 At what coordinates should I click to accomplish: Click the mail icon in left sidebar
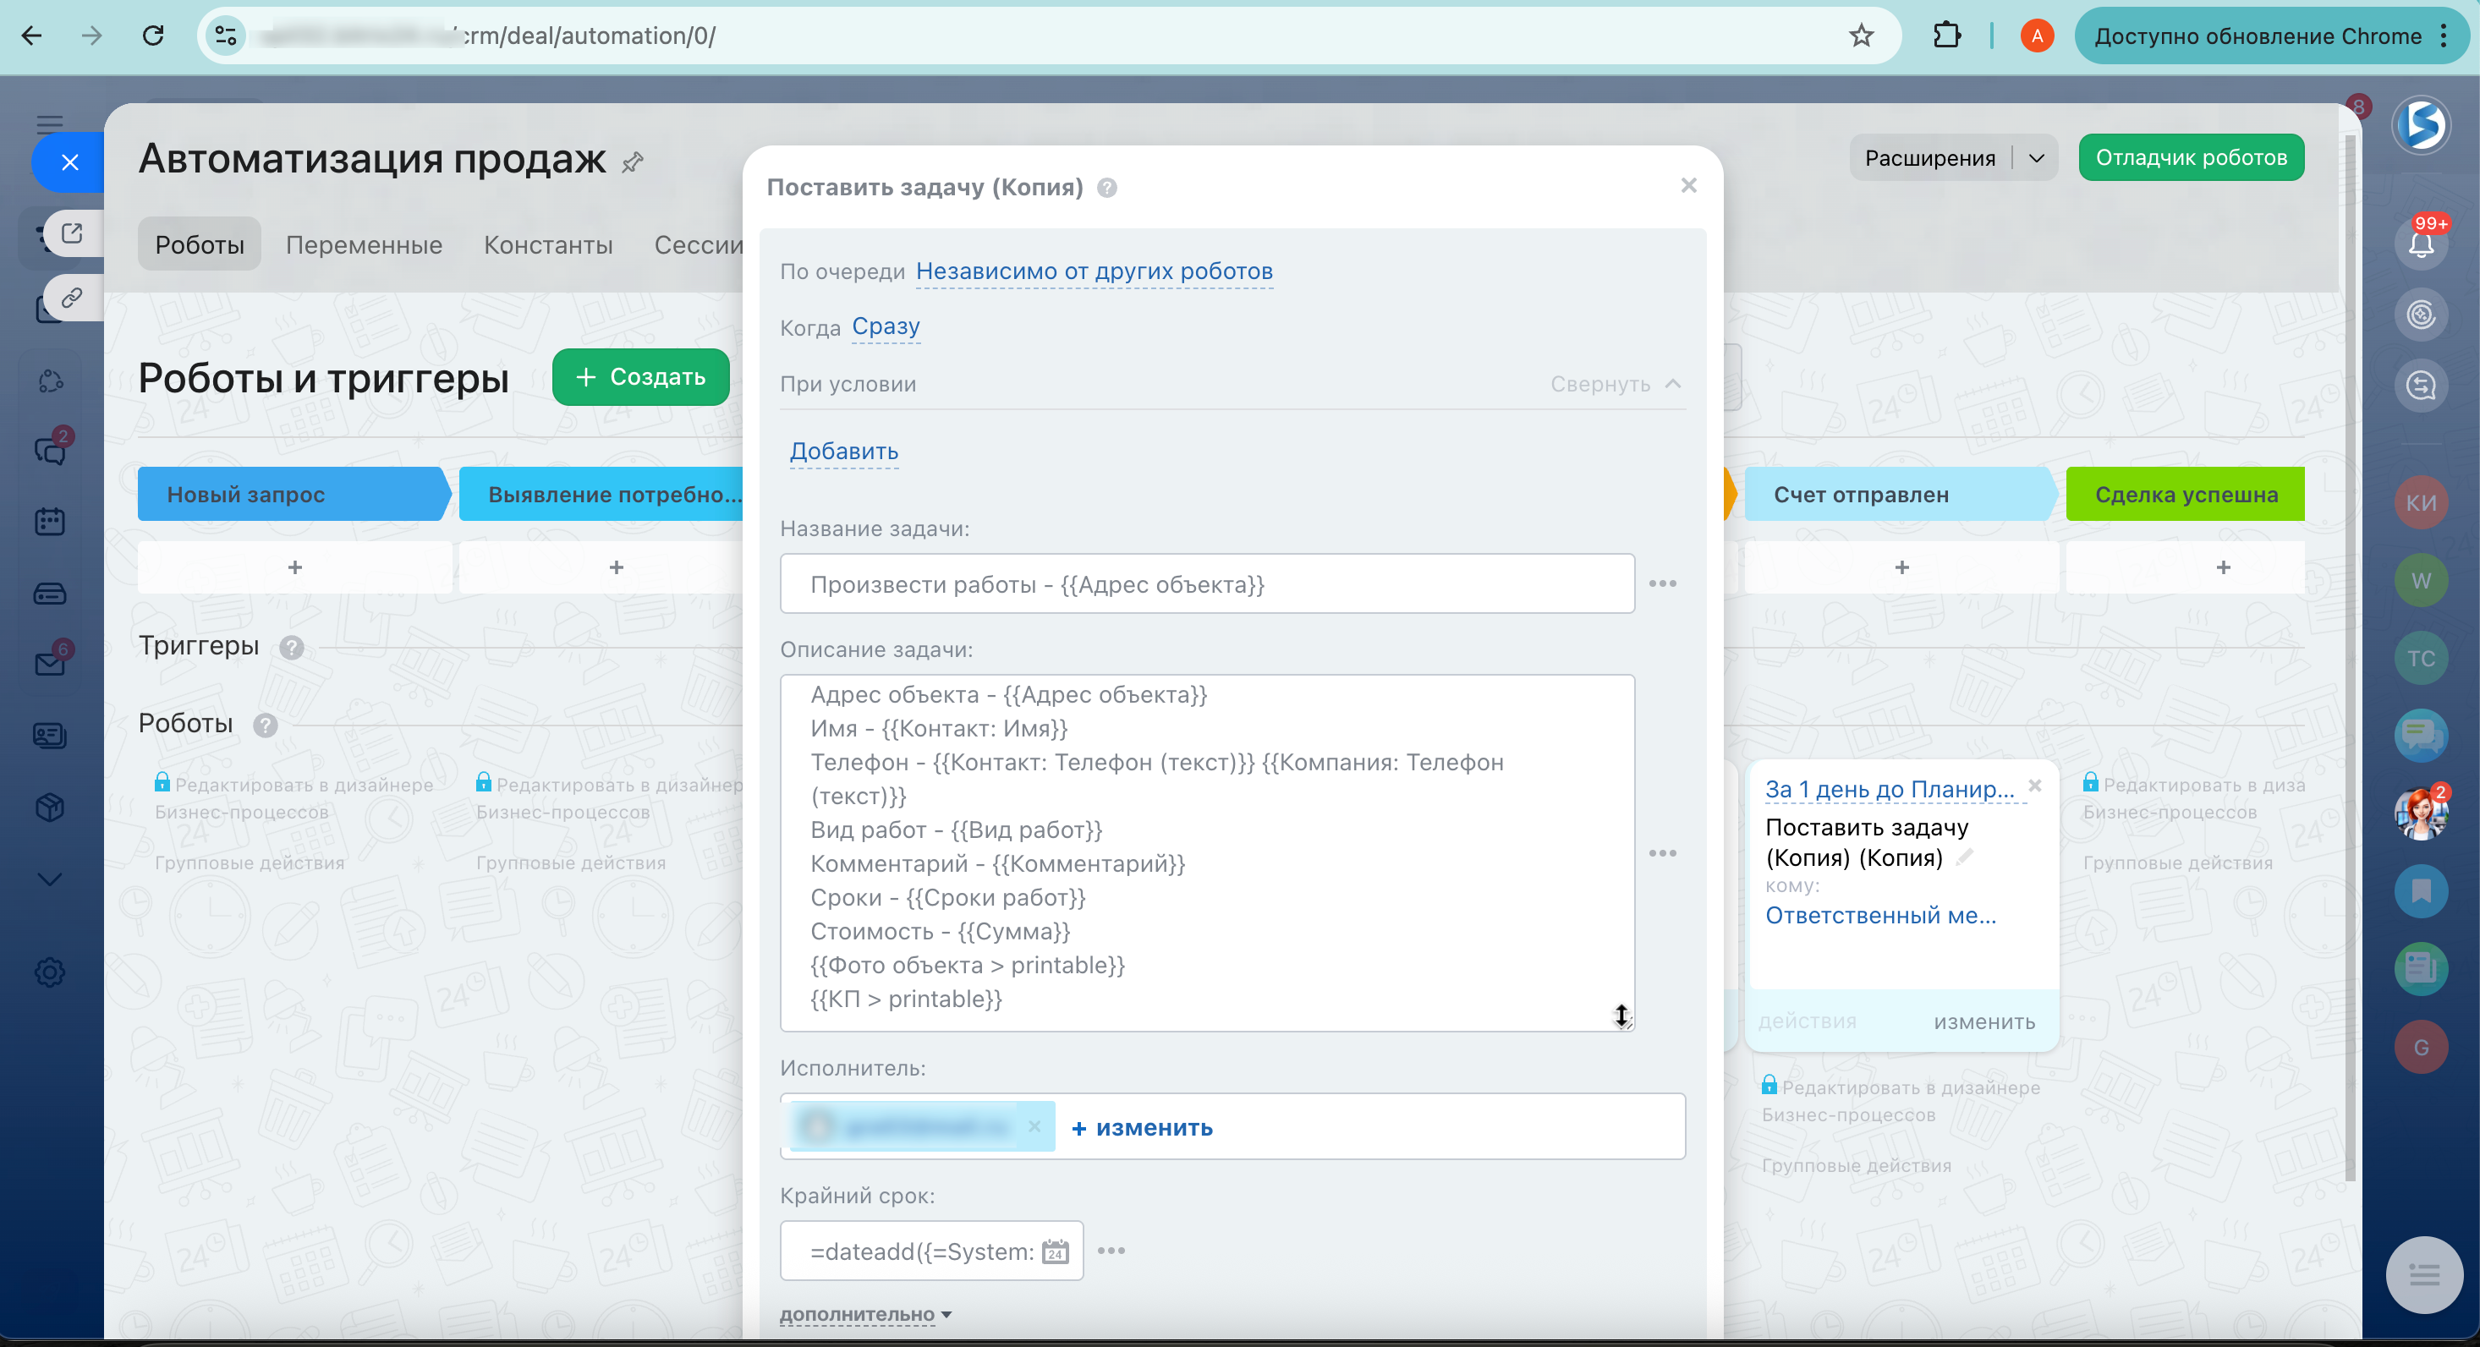[x=50, y=664]
